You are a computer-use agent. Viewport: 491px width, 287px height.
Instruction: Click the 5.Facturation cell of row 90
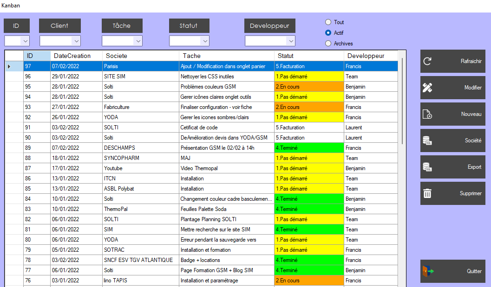[309, 138]
